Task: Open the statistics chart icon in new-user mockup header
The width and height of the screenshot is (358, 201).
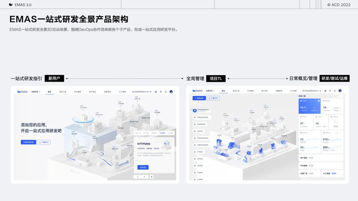Action: (156, 92)
